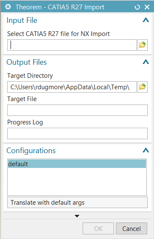Click the Input File section heading

click(x=22, y=20)
